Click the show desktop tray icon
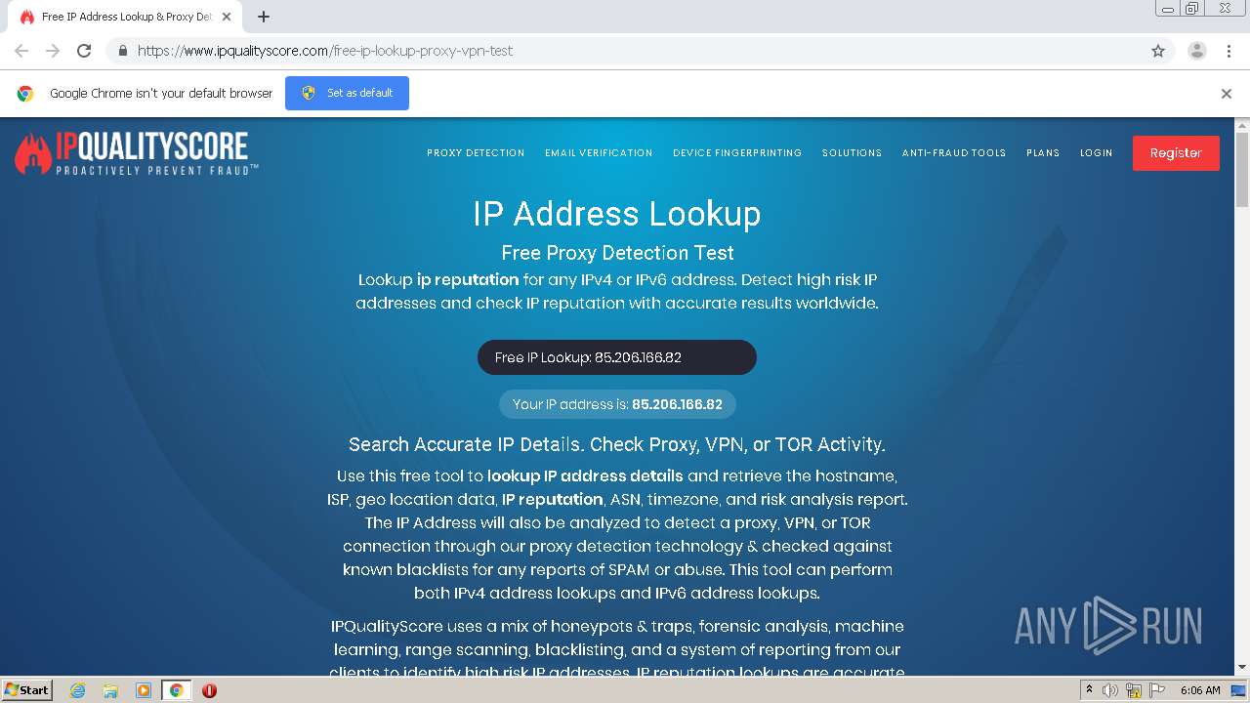The height and width of the screenshot is (703, 1250). [x=1239, y=690]
